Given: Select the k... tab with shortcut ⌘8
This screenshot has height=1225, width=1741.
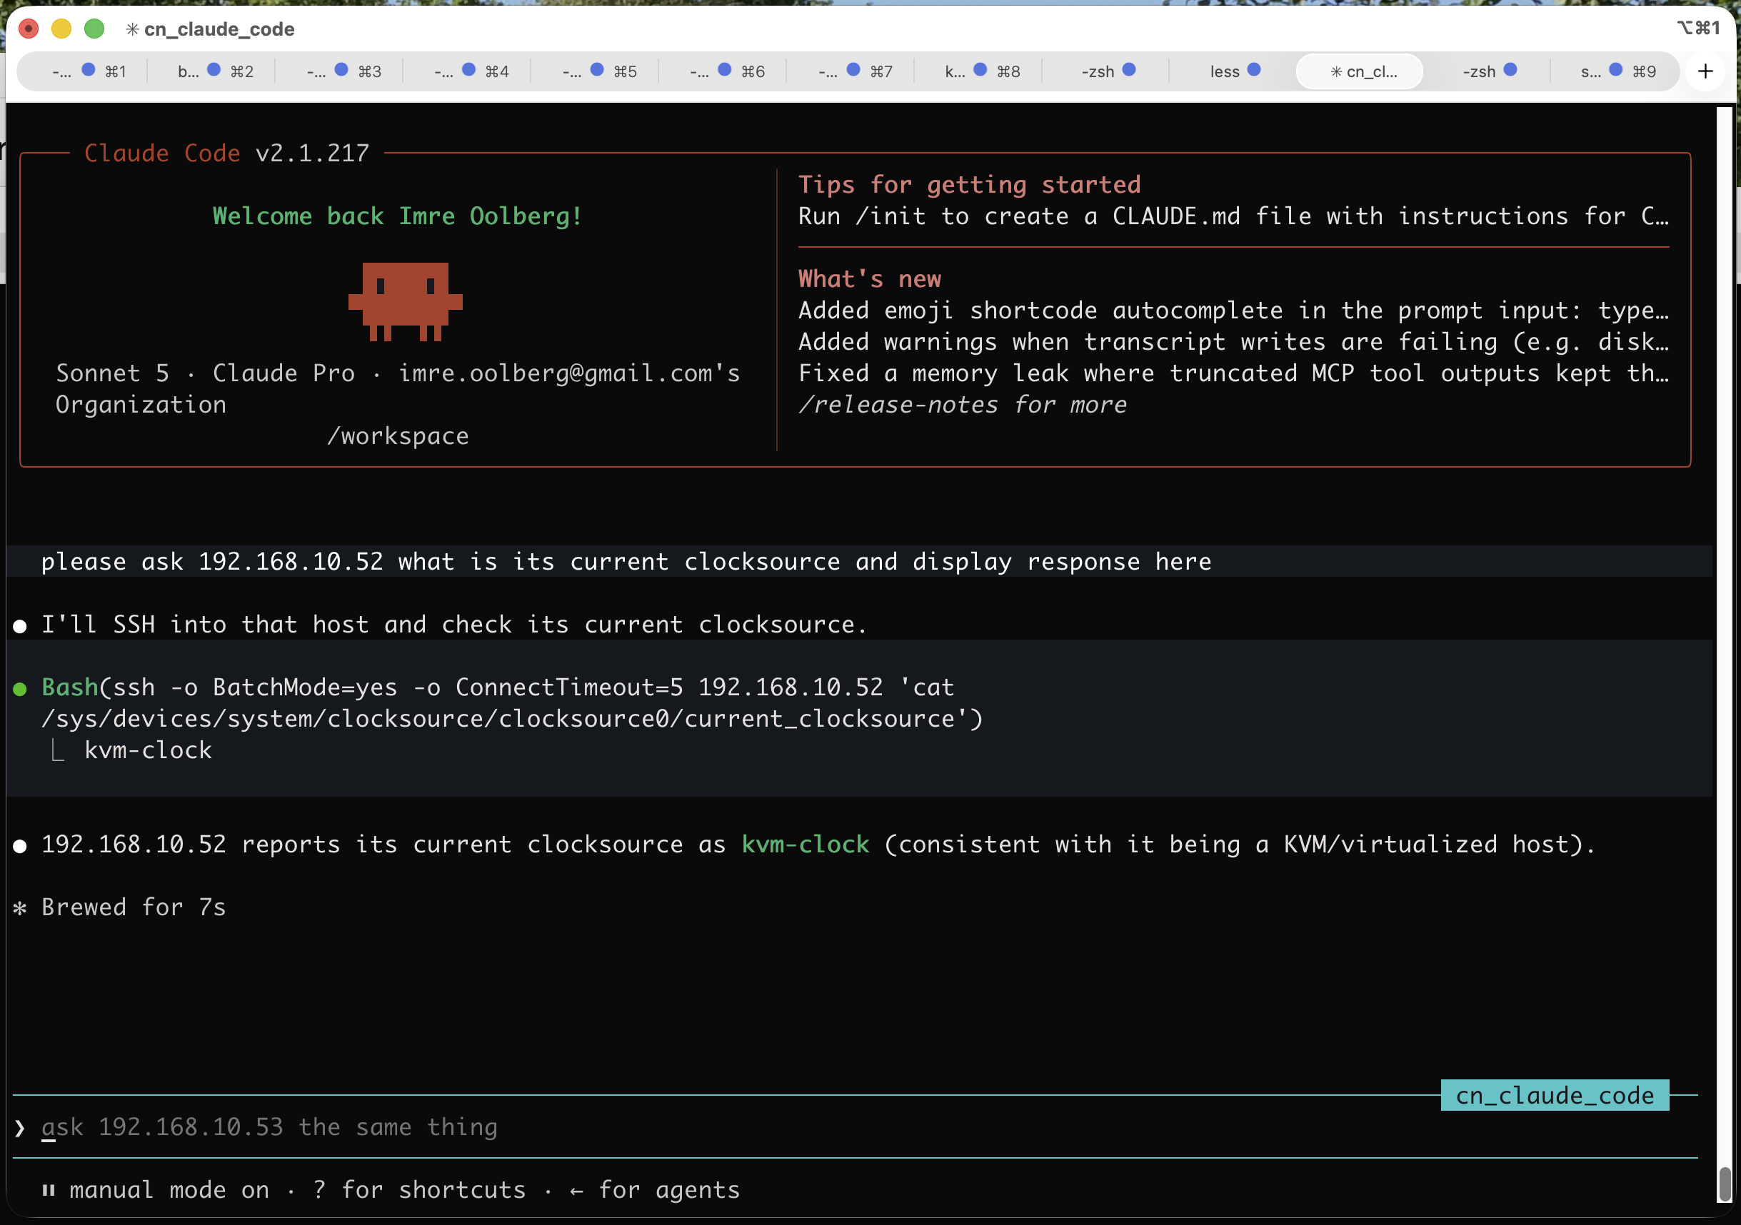Looking at the screenshot, I should pyautogui.click(x=981, y=71).
